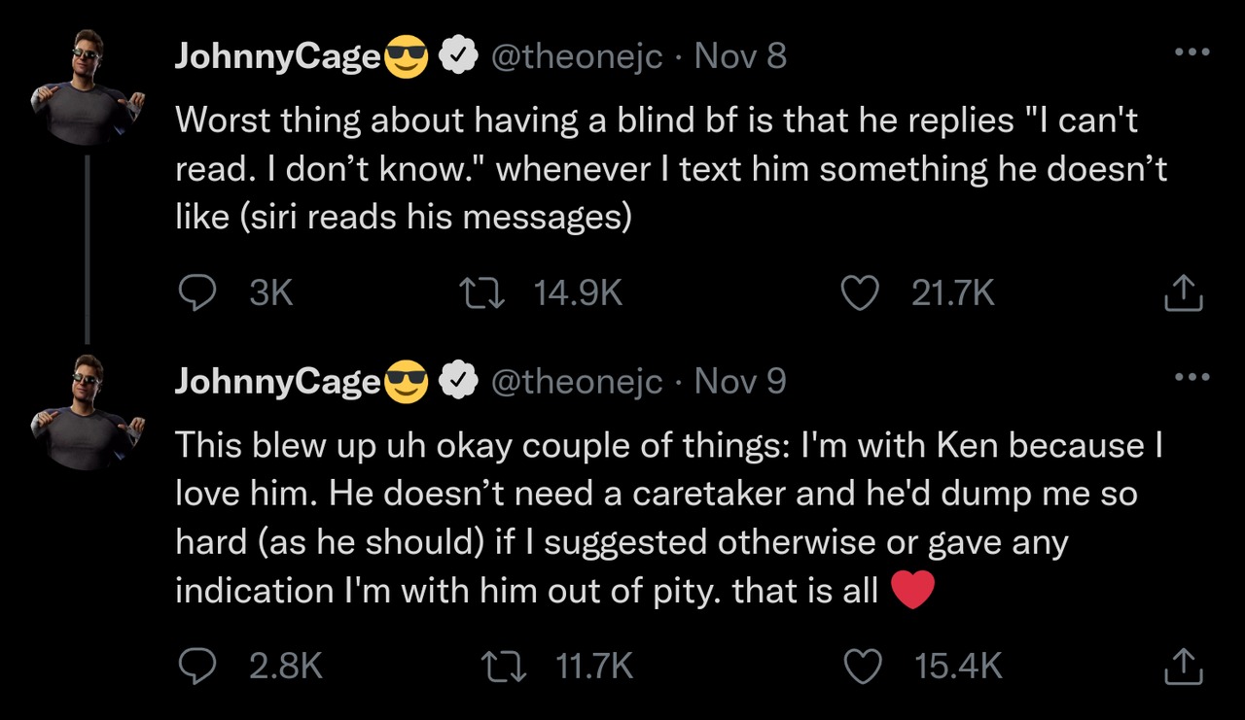Viewport: 1245px width, 720px height.
Task: Open JohnnyCage display name on first tweet
Action: (x=277, y=57)
